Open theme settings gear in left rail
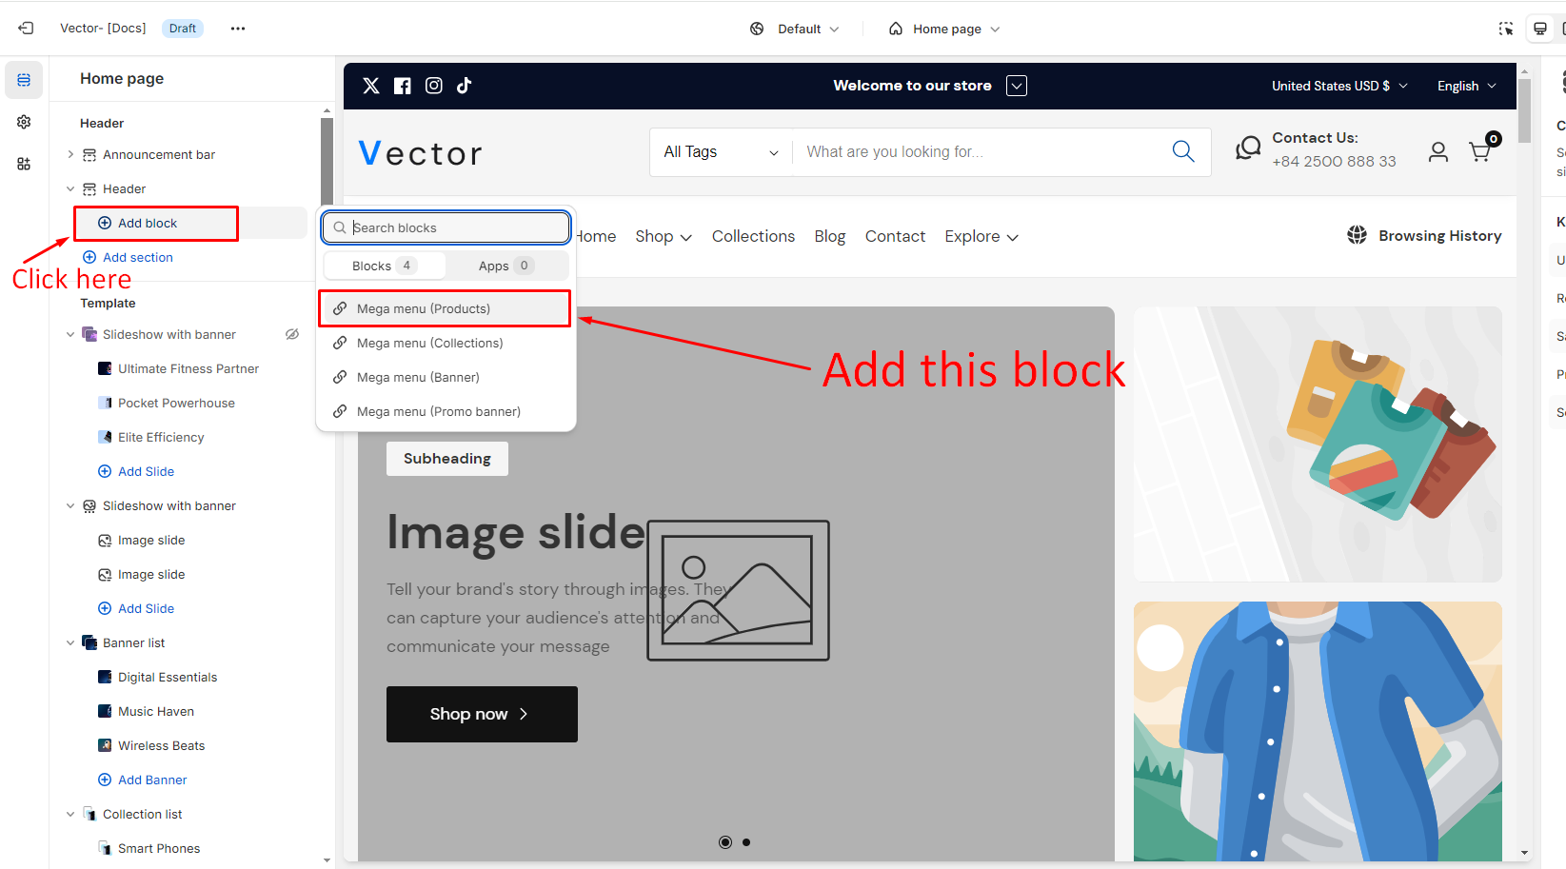 24,122
